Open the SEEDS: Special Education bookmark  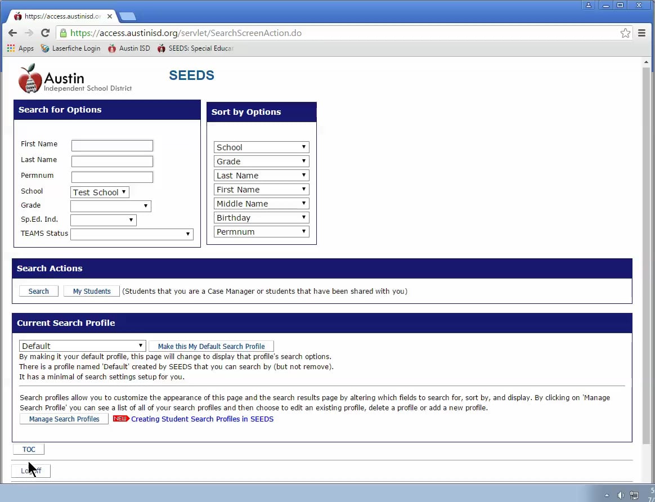(195, 48)
